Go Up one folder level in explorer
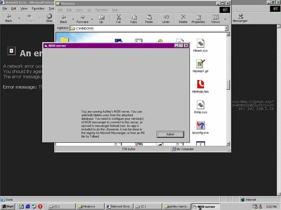 point(101,19)
